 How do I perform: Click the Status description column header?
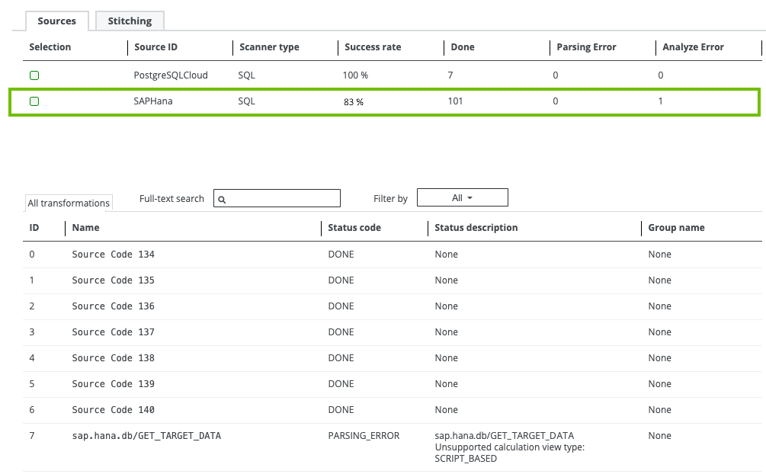476,228
